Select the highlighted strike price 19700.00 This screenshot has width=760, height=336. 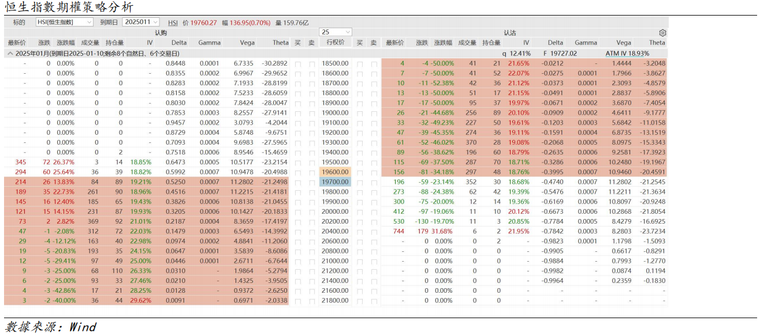336,182
